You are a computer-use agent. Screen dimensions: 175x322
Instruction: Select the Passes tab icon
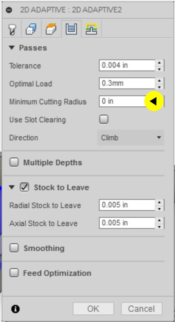71,29
